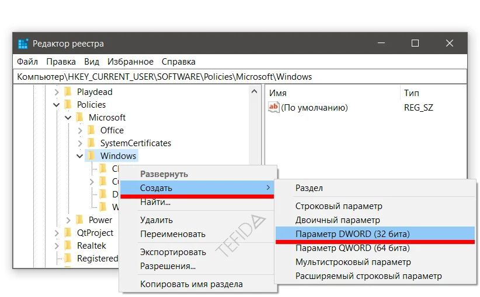Select the (По умолчанию) value

pos(314,108)
